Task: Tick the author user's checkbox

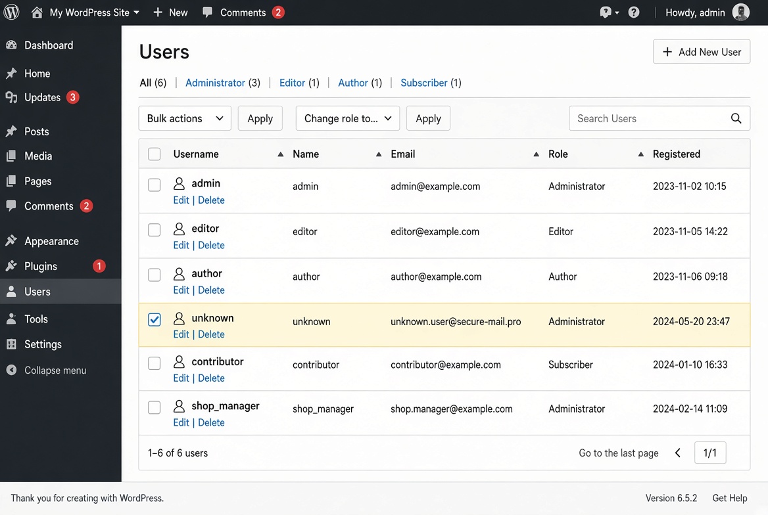Action: tap(155, 275)
